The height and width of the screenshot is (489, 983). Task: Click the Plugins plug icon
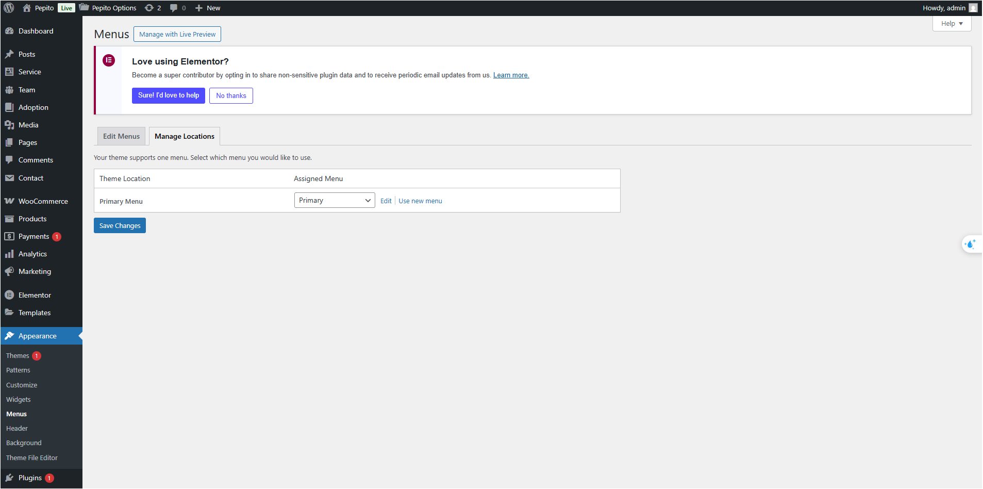click(9, 478)
